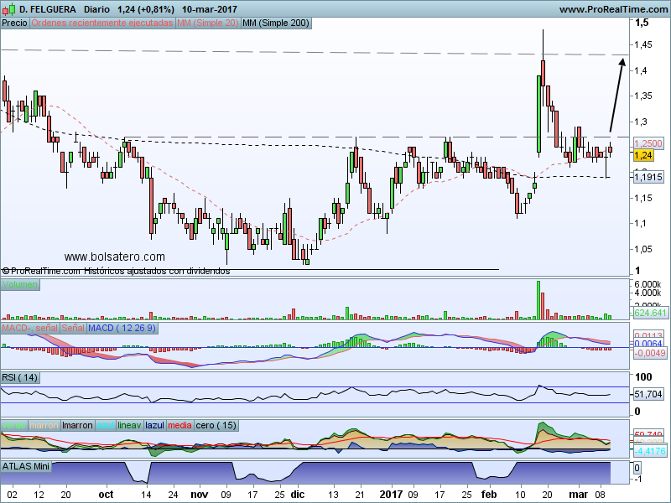Click the candlestick icon beside D. FELGUERA
The height and width of the screenshot is (503, 671).
[8, 8]
